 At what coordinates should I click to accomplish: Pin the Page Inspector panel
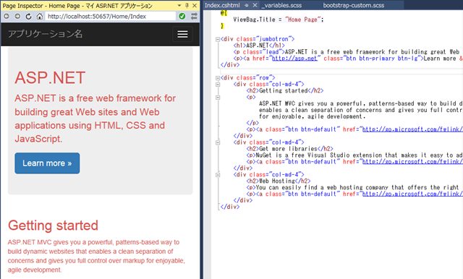pyautogui.click(x=187, y=6)
